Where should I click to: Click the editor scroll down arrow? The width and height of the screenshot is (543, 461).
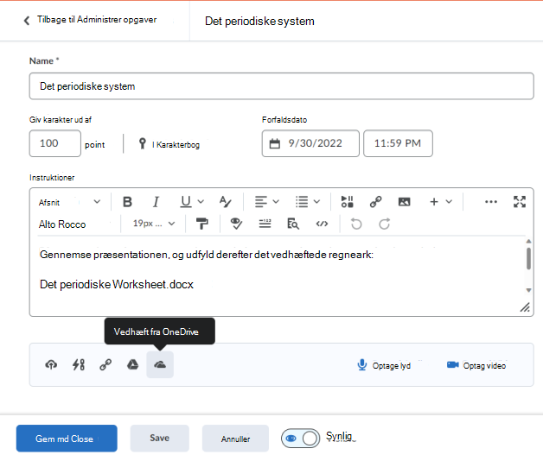pos(528,290)
